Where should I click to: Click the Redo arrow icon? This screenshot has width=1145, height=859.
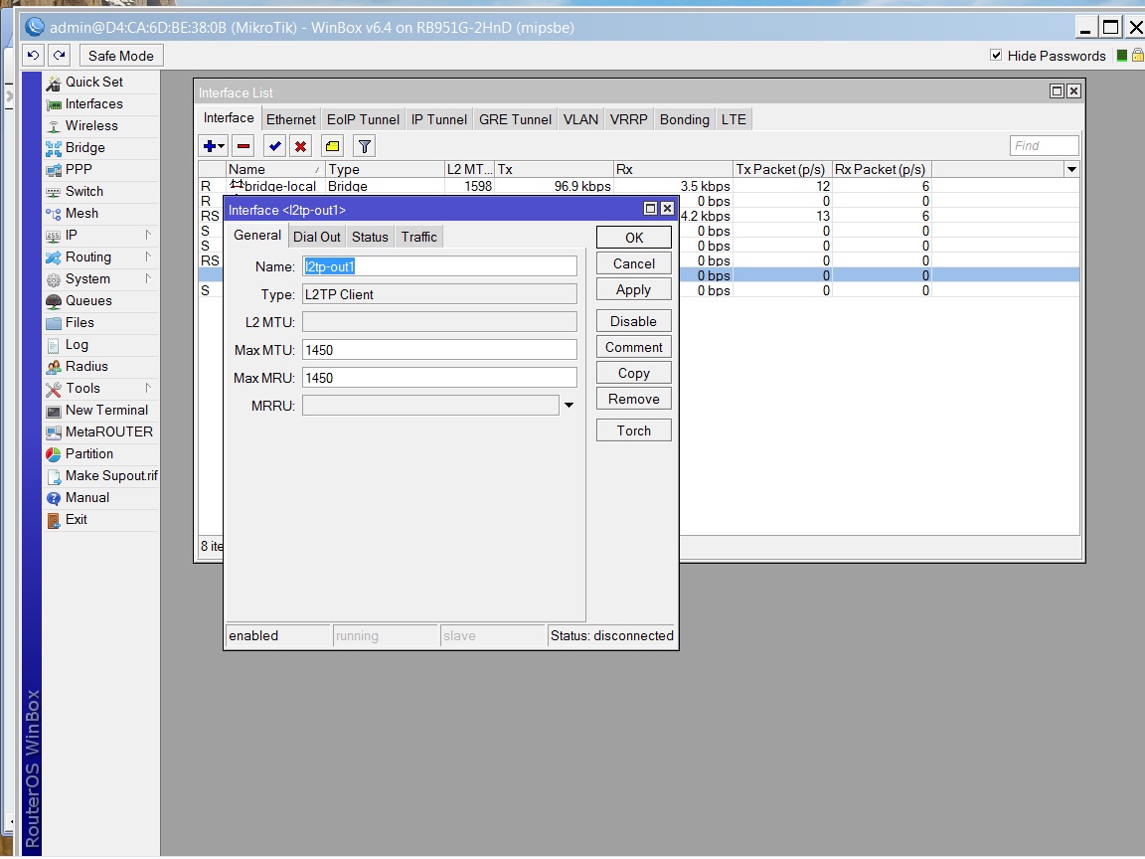coord(60,55)
